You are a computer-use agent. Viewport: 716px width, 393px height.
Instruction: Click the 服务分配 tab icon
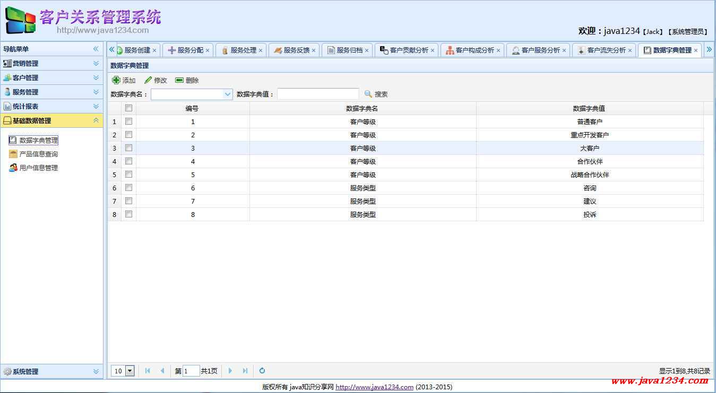(x=171, y=50)
